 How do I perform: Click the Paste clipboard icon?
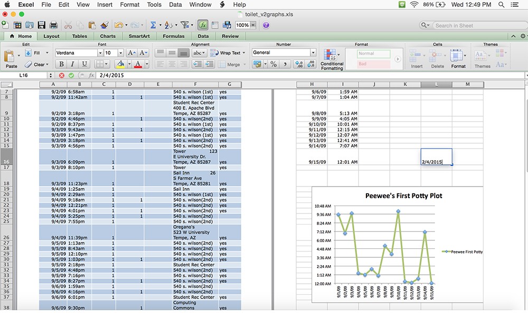point(10,56)
